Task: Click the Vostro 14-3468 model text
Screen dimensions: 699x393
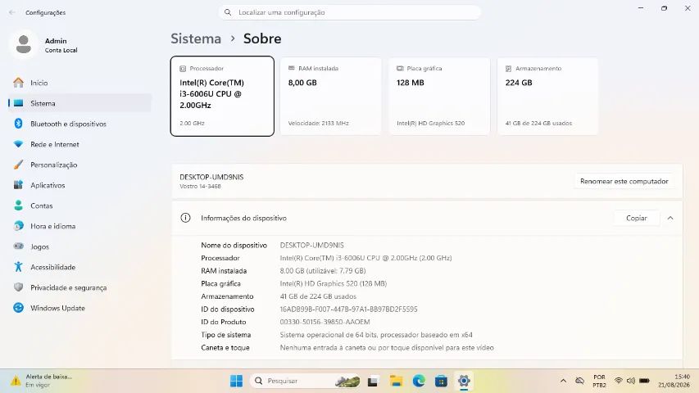Action: (x=200, y=186)
